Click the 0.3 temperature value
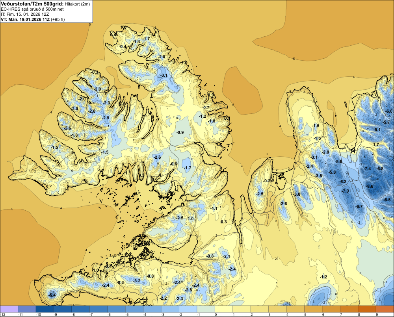The height and width of the screenshot is (317, 394). coord(224,222)
